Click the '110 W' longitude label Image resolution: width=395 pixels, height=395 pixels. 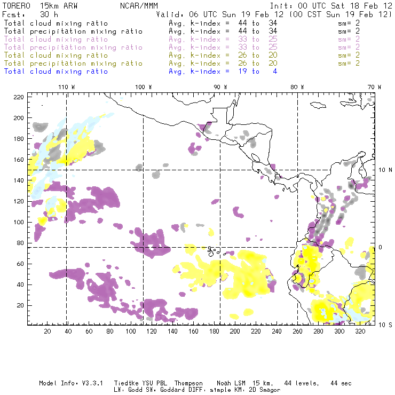[67, 87]
